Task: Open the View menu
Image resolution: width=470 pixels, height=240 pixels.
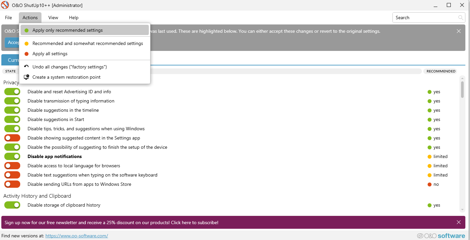Action: 53,18
